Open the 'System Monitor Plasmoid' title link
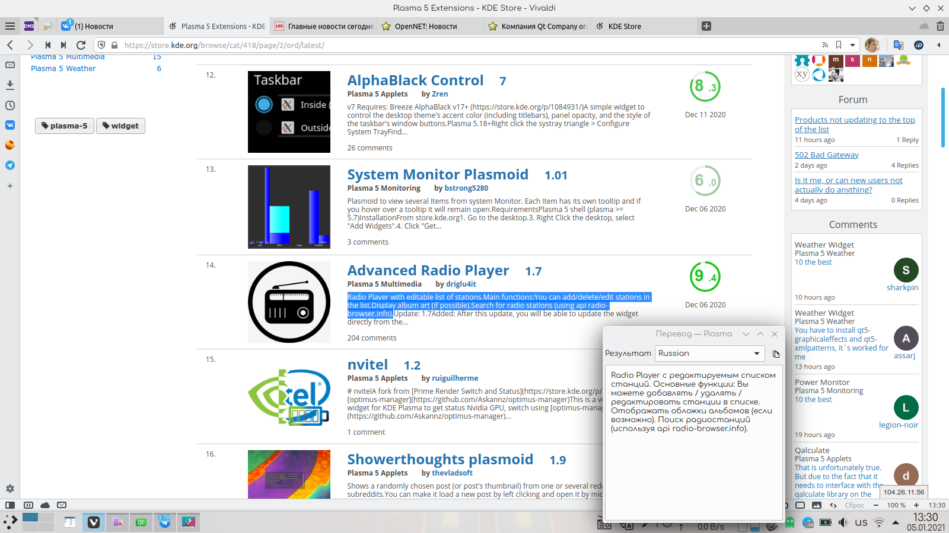The height and width of the screenshot is (533, 949). [x=438, y=175]
